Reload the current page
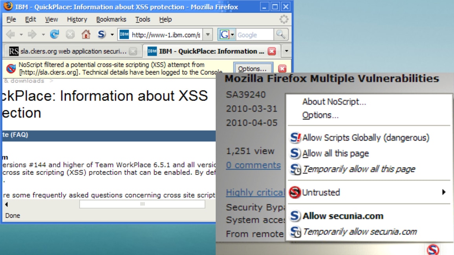This screenshot has width=454, height=255. [55, 35]
